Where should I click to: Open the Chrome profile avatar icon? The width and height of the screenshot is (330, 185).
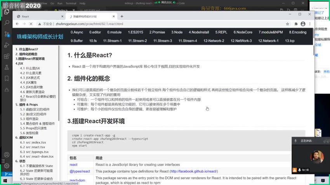303,24
